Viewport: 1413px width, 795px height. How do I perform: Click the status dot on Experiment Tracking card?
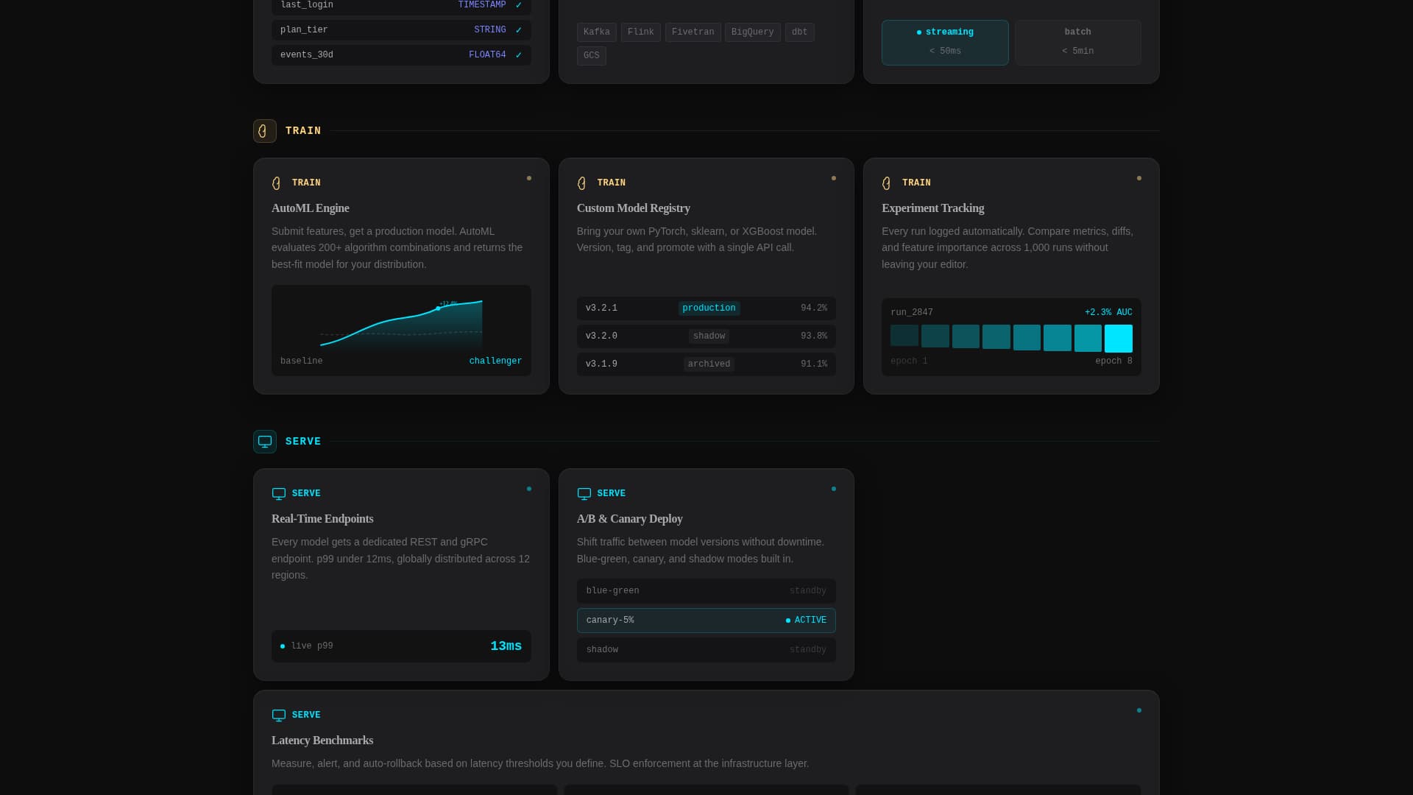pos(1139,178)
